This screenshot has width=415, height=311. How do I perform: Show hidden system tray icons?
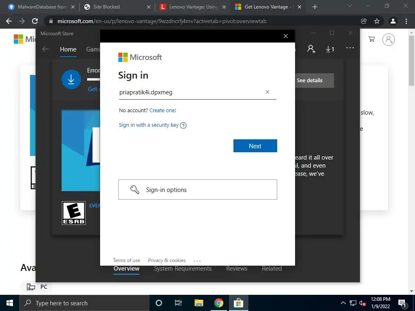[x=343, y=303]
